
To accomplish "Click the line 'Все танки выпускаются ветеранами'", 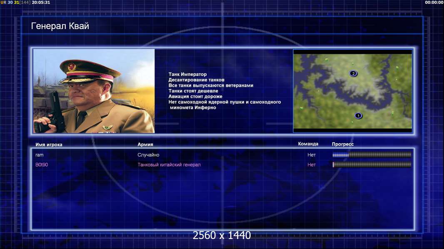I will 211,85.
